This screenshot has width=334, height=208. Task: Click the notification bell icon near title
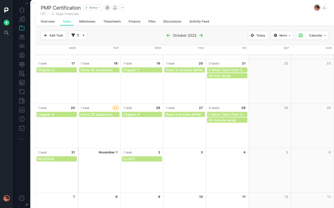tap(115, 8)
